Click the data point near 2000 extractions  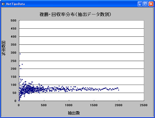pyautogui.click(x=119, y=90)
